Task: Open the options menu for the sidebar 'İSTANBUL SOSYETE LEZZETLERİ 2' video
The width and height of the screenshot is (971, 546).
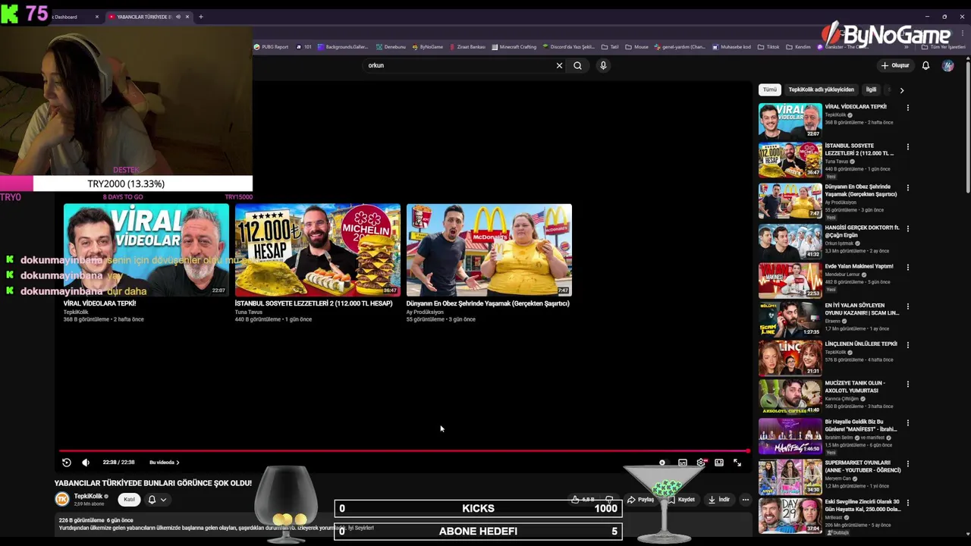Action: click(907, 147)
